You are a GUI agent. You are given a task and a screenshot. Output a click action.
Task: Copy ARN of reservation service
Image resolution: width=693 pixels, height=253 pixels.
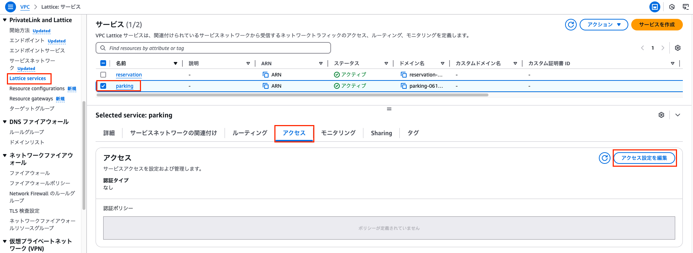[266, 75]
